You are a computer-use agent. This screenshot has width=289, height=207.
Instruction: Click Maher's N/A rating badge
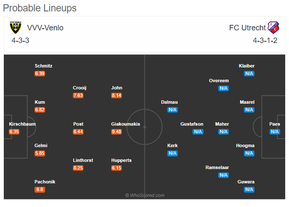[x=223, y=132]
